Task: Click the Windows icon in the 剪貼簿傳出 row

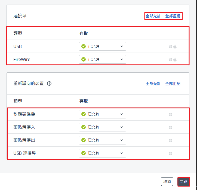Action: (171, 140)
